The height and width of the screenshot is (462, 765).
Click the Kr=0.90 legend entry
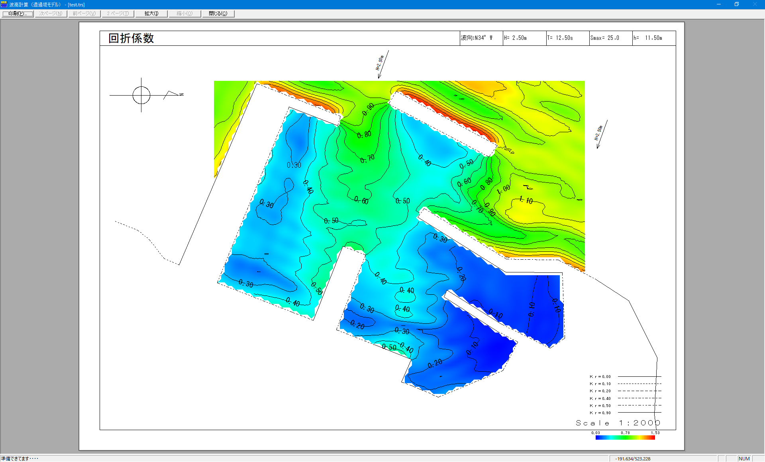625,413
